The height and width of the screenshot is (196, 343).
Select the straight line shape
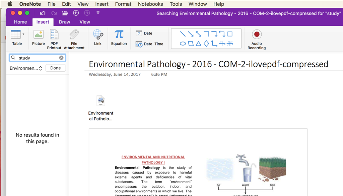point(183,34)
